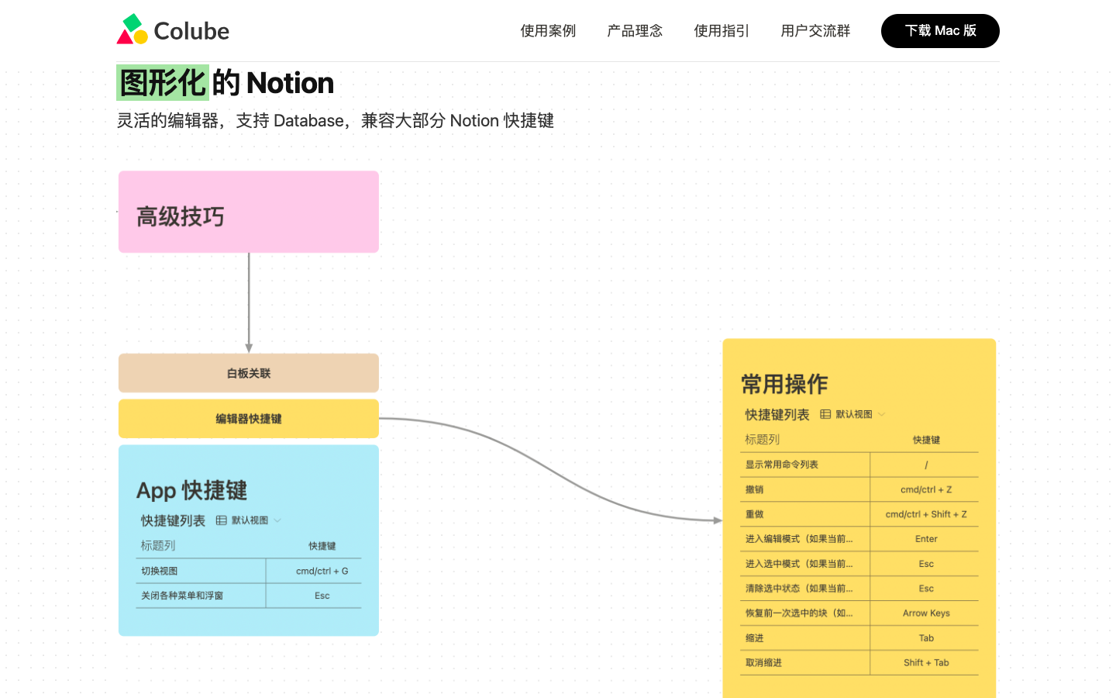The height and width of the screenshot is (698, 1116).
Task: Click the Colube brand name text
Action: (191, 31)
